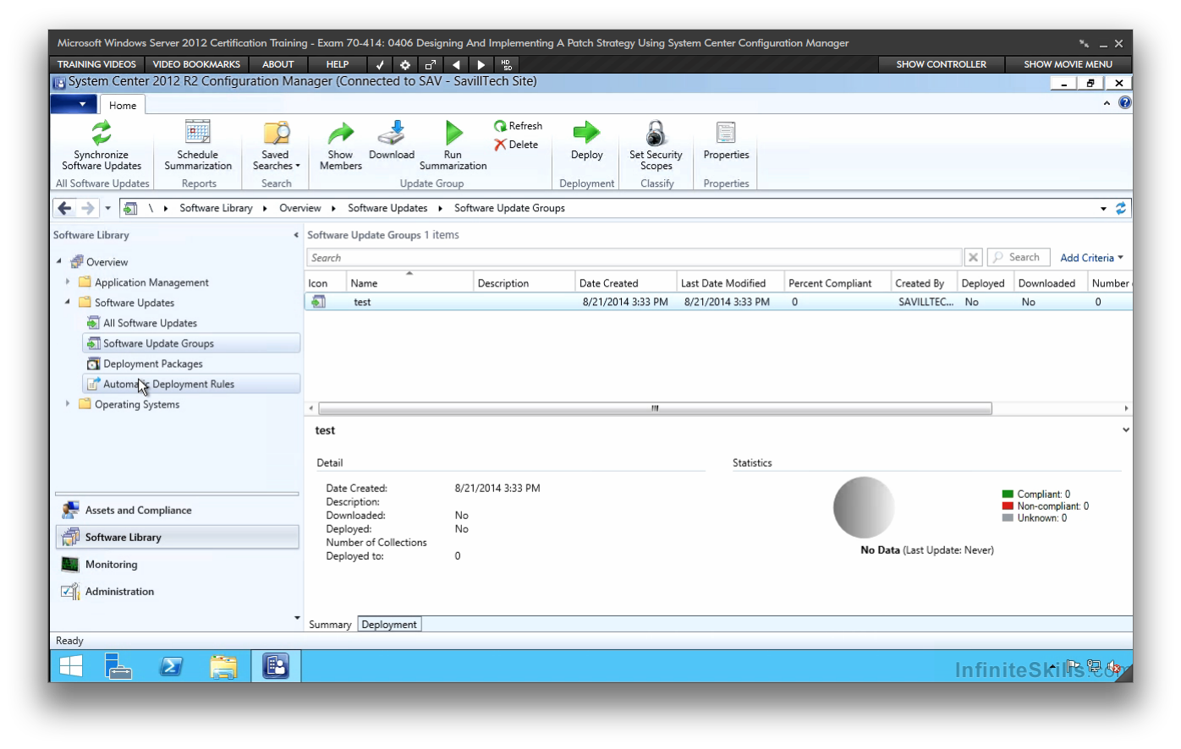Click Delete in the ribbon

[516, 145]
